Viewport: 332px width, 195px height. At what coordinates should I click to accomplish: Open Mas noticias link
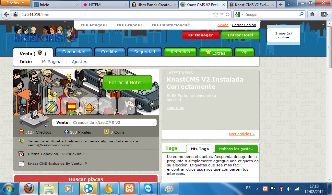click(x=242, y=134)
